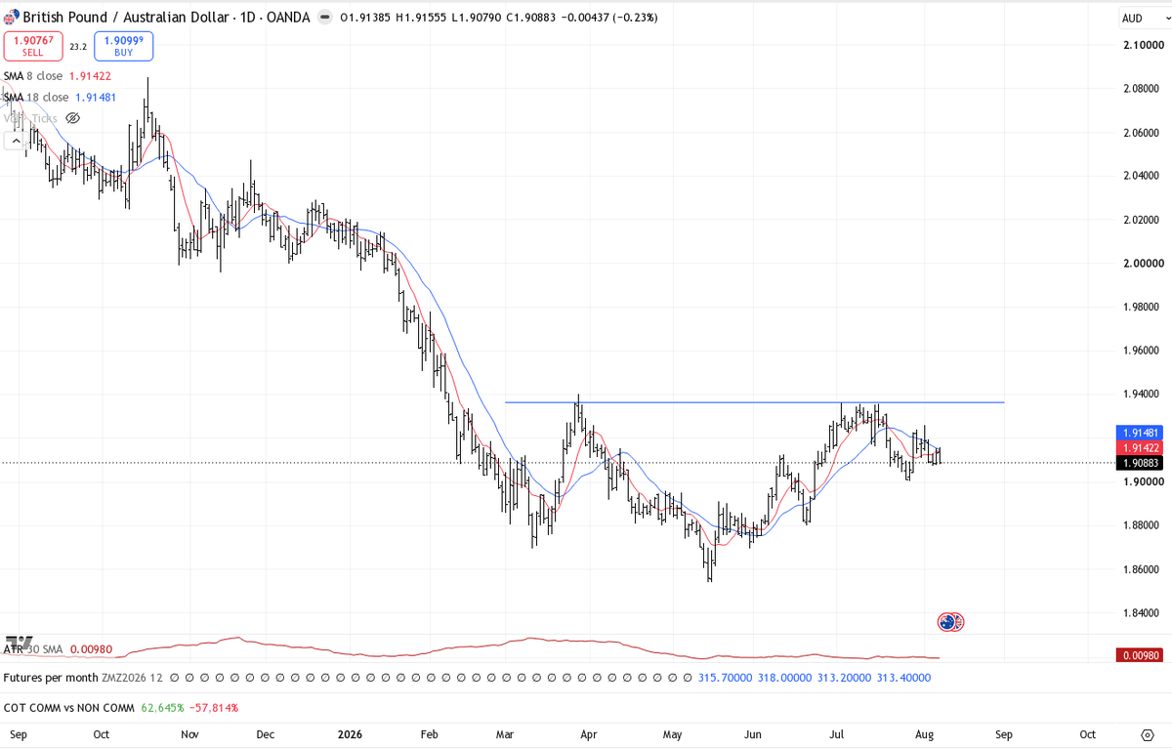
Task: Click the BUY price button 1.90999
Action: [124, 47]
